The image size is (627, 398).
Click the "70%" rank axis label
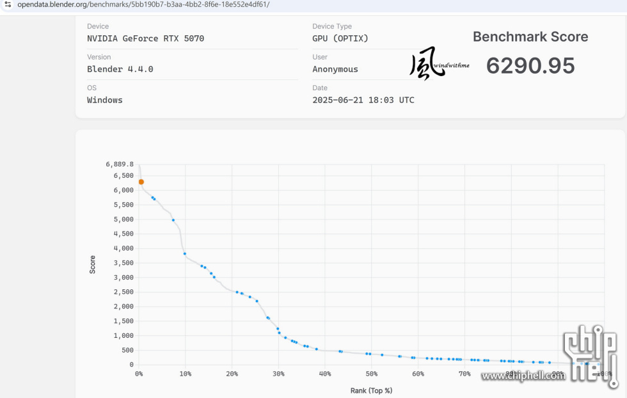tap(464, 374)
